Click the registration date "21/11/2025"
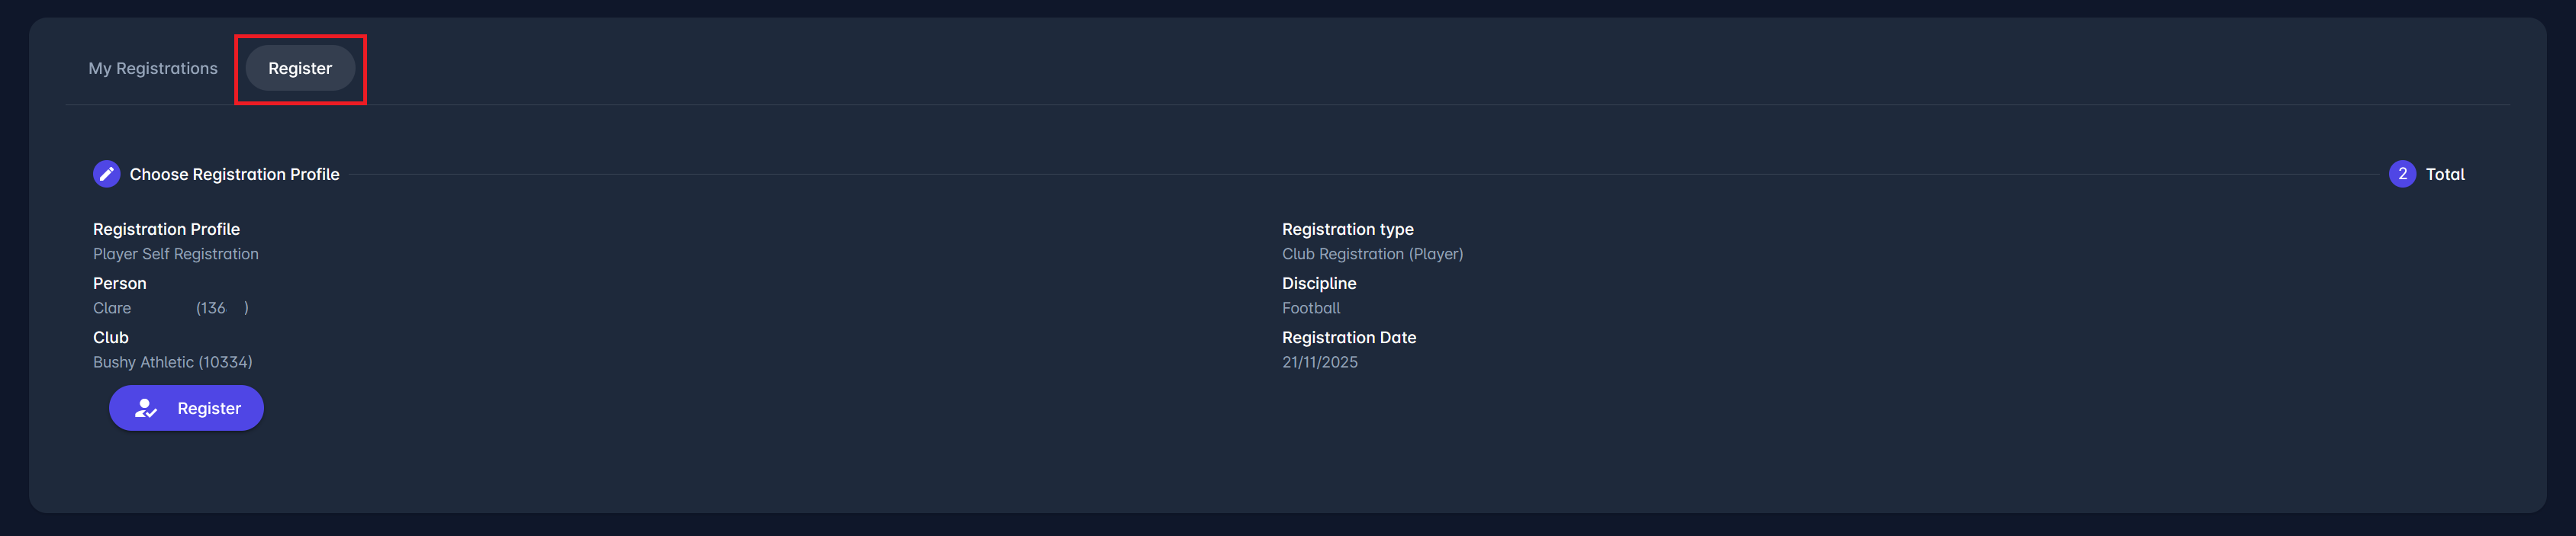The width and height of the screenshot is (2576, 536). coord(1320,362)
